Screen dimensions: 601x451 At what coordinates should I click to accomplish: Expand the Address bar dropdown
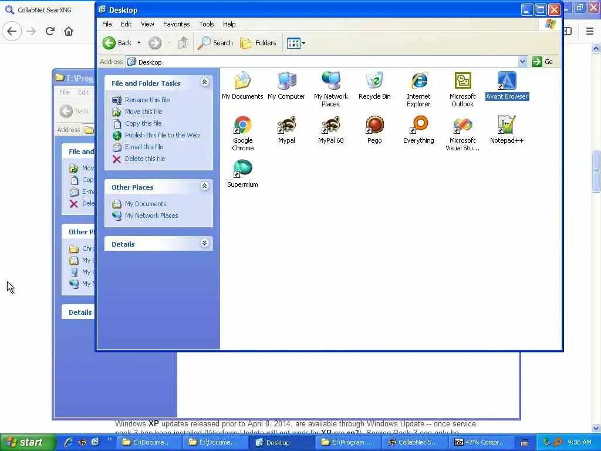click(522, 62)
